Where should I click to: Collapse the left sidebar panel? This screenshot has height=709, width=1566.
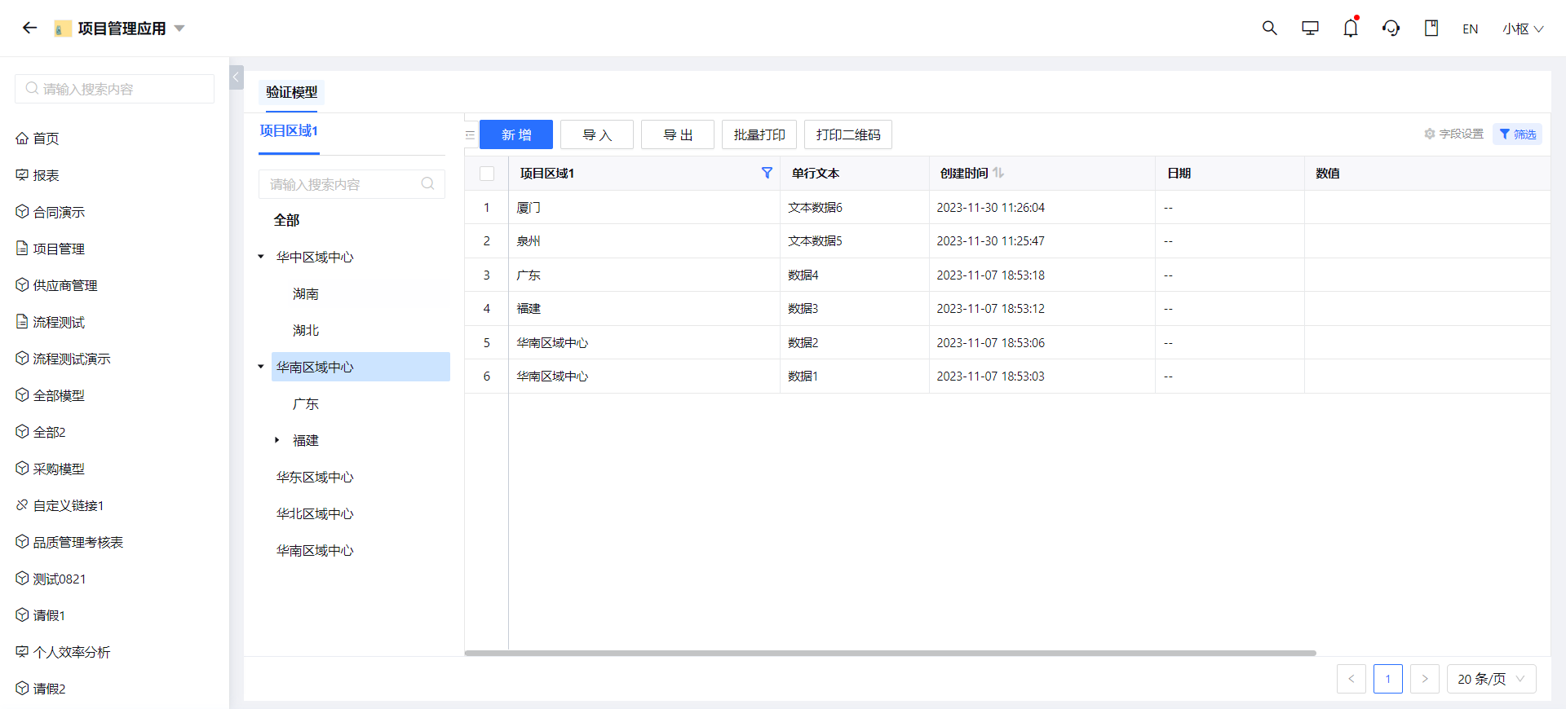pos(237,77)
